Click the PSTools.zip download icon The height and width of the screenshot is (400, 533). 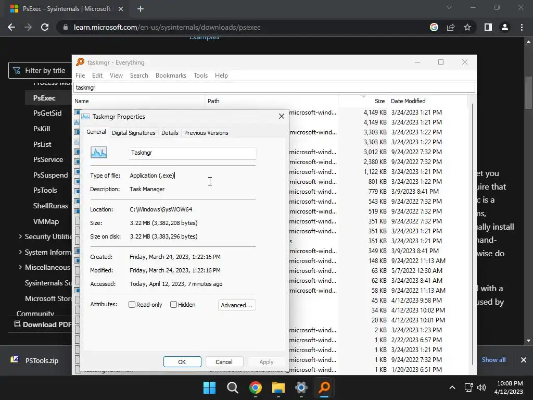15,359
